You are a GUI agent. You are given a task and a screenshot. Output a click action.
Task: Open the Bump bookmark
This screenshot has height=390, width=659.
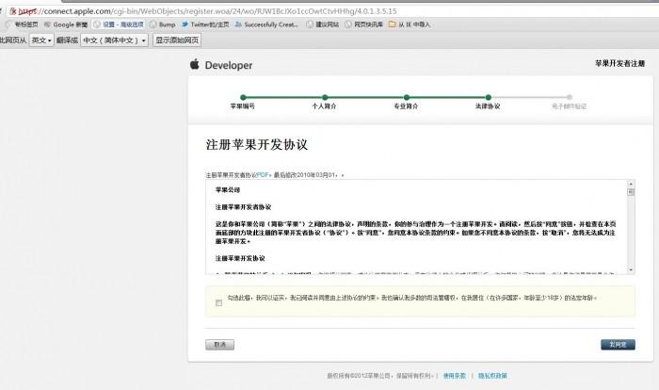click(163, 24)
